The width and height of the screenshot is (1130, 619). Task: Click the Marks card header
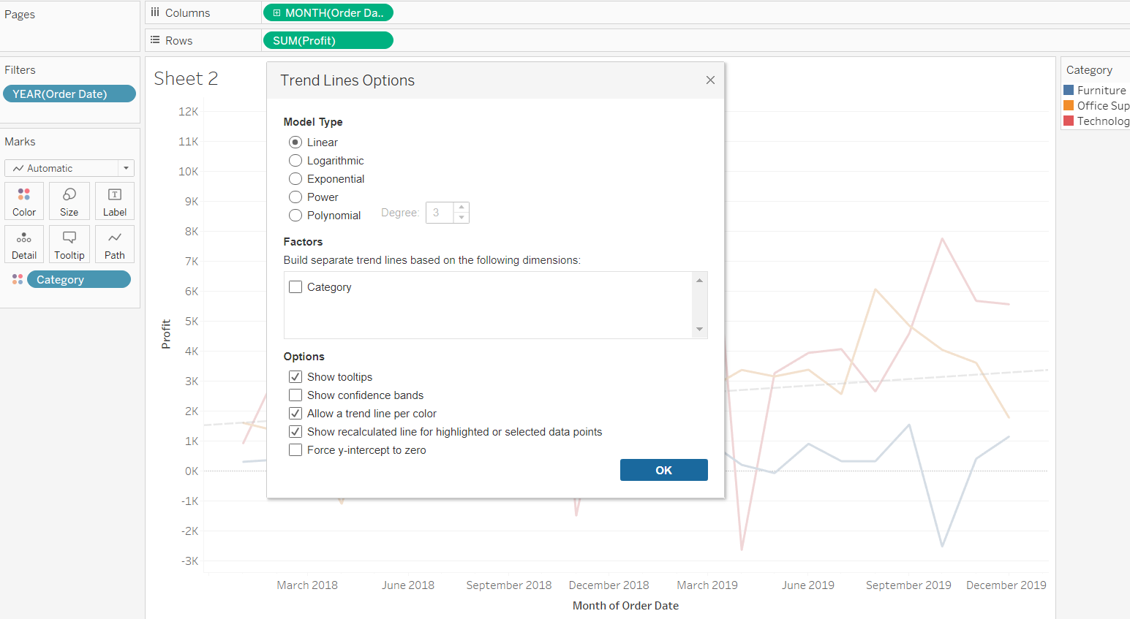[20, 141]
